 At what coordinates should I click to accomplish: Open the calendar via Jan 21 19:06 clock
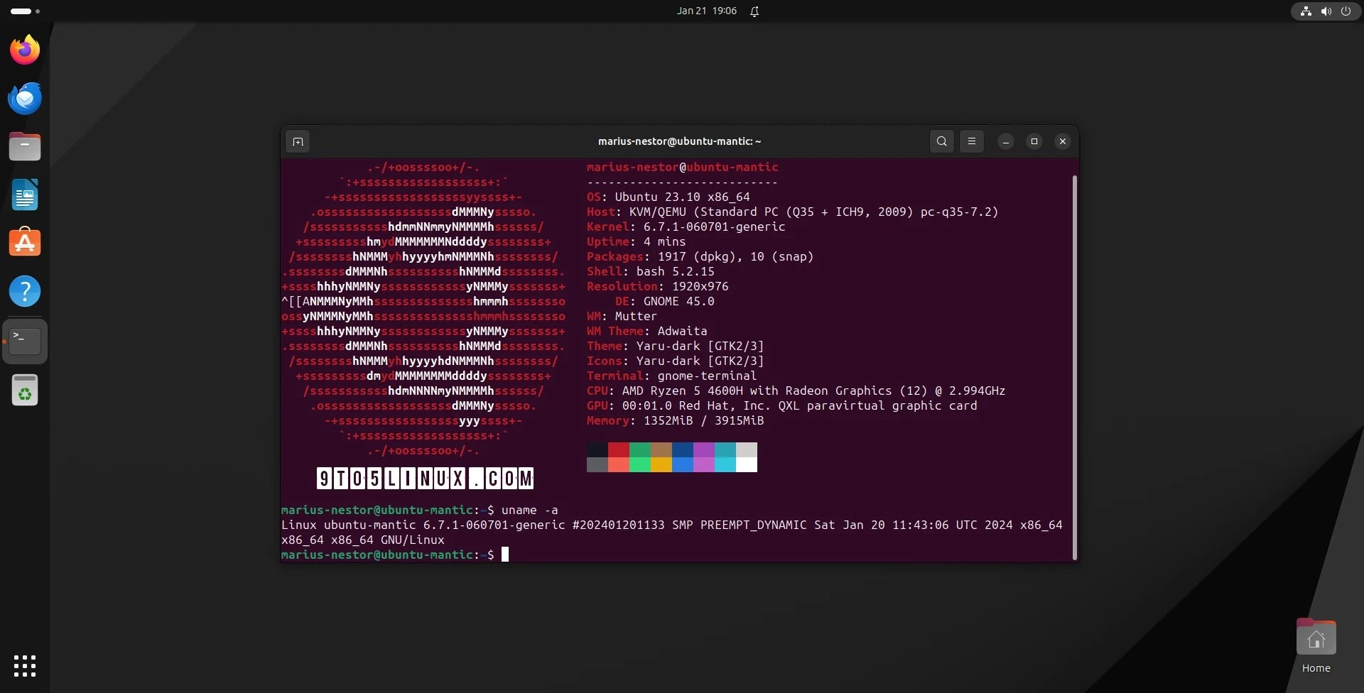706,11
